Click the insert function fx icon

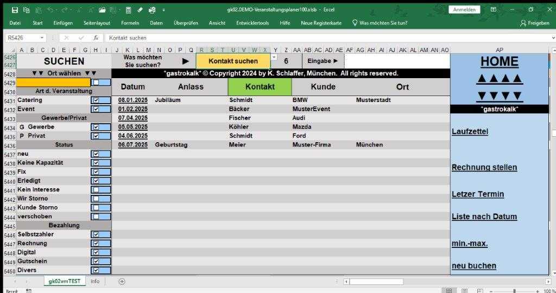pos(96,38)
